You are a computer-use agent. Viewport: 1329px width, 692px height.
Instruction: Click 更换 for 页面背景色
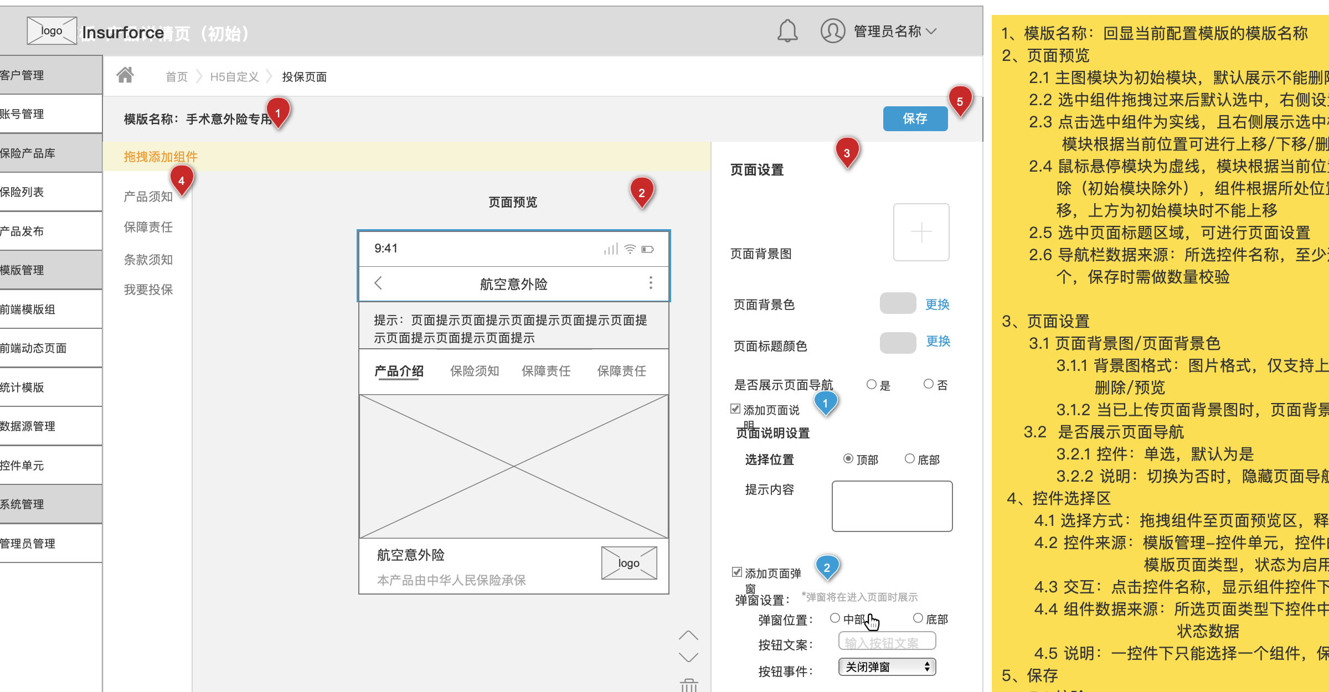pos(937,304)
